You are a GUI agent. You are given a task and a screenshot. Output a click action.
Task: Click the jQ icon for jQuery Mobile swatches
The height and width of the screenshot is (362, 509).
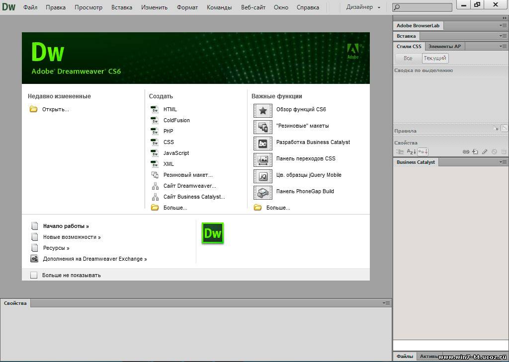[263, 176]
